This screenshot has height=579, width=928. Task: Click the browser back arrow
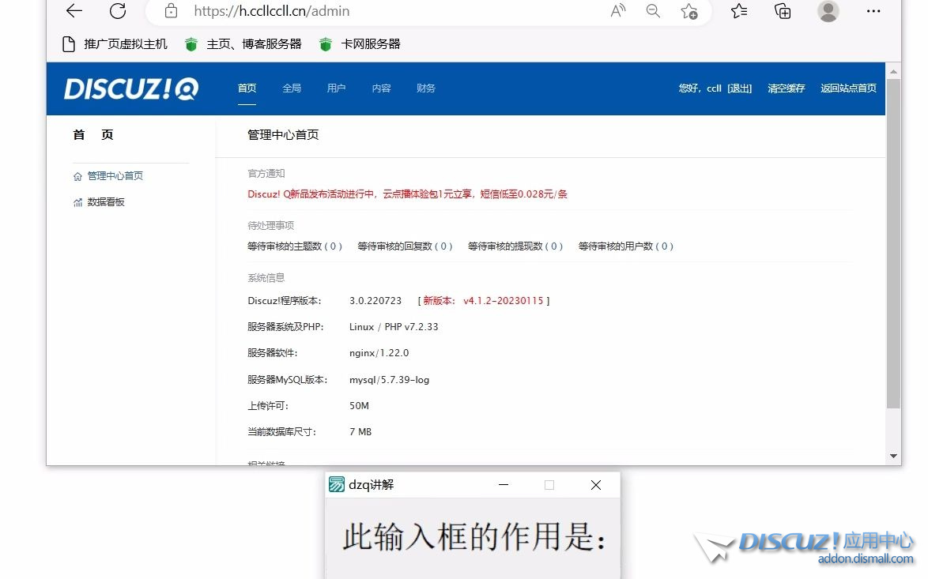74,11
